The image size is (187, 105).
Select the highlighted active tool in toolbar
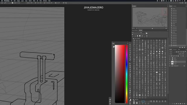(x=130, y=62)
